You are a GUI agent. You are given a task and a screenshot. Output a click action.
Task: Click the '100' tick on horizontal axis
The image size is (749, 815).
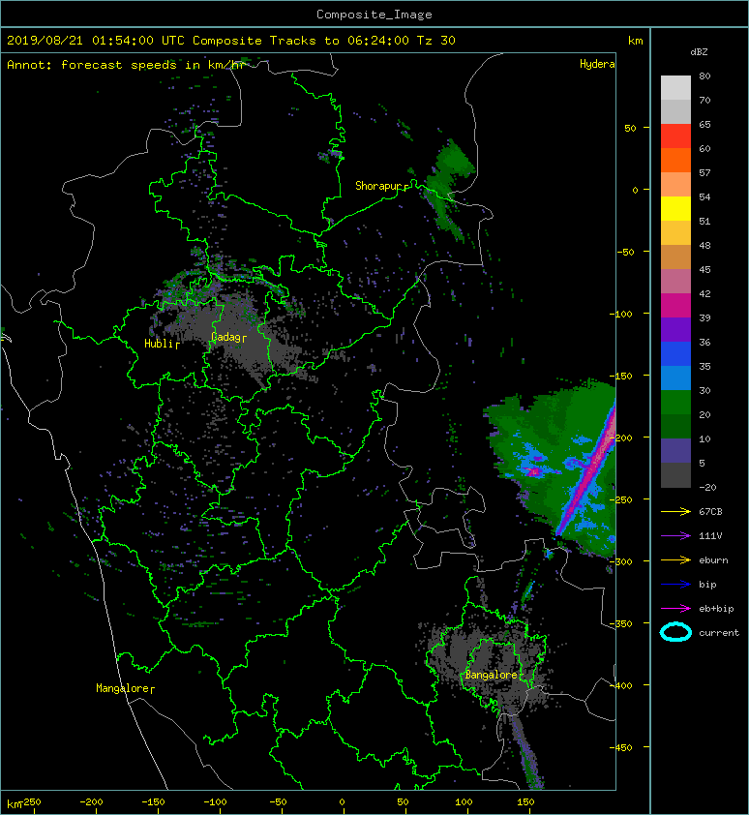[464, 802]
